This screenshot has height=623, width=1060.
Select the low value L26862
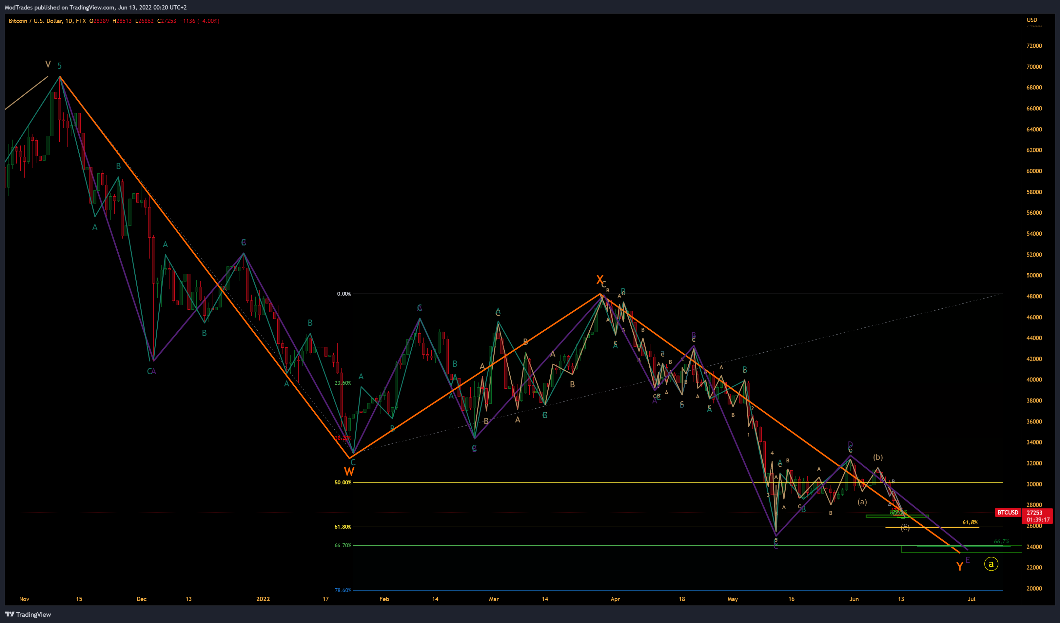144,21
